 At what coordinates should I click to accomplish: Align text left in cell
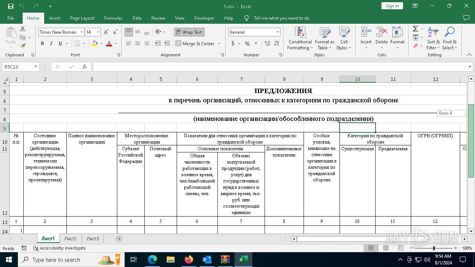(x=129, y=43)
